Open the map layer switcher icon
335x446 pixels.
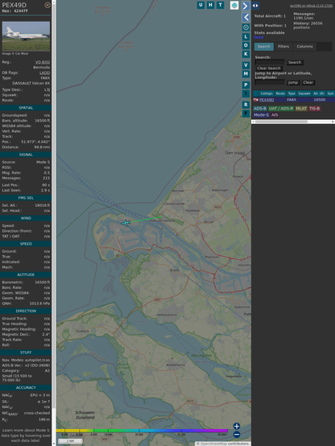[234, 5]
